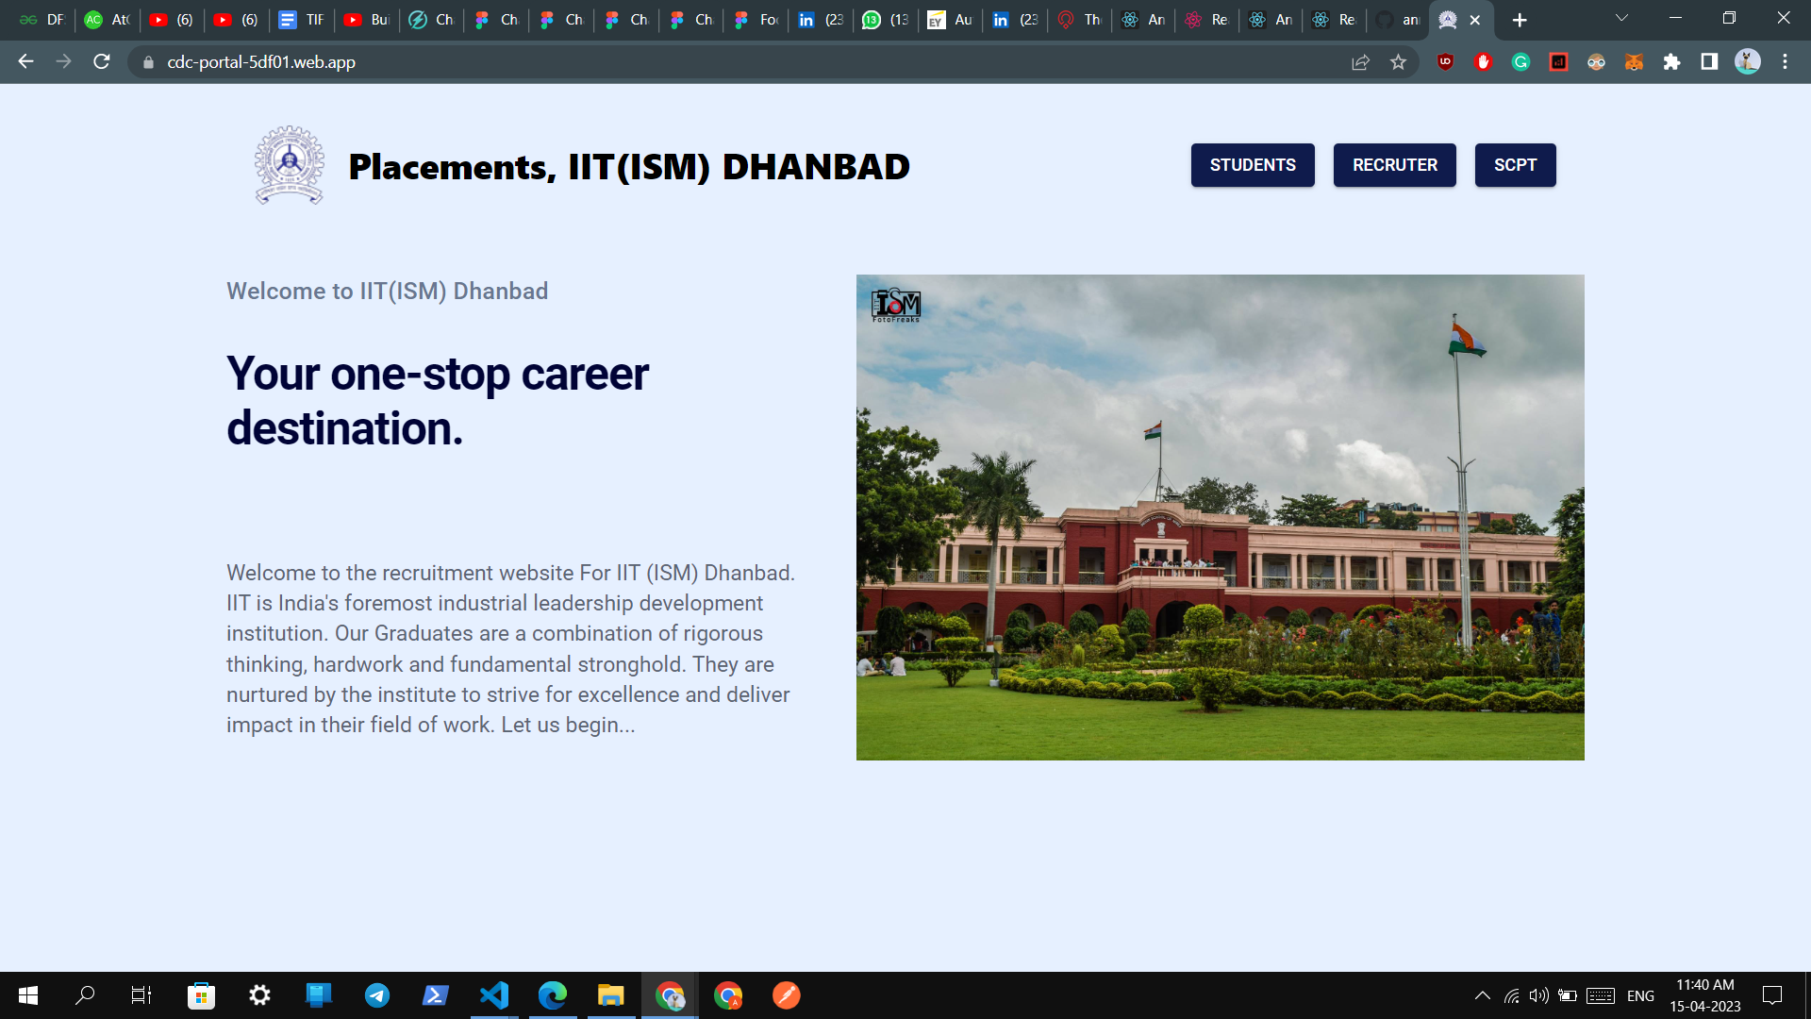Viewport: 1811px width, 1019px height.
Task: Open Chrome's three-dot menu
Action: (1785, 62)
